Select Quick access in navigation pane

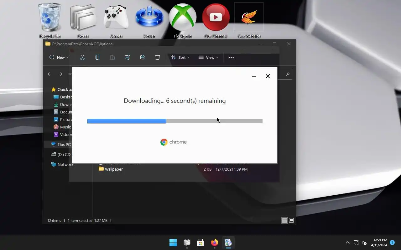[62, 89]
